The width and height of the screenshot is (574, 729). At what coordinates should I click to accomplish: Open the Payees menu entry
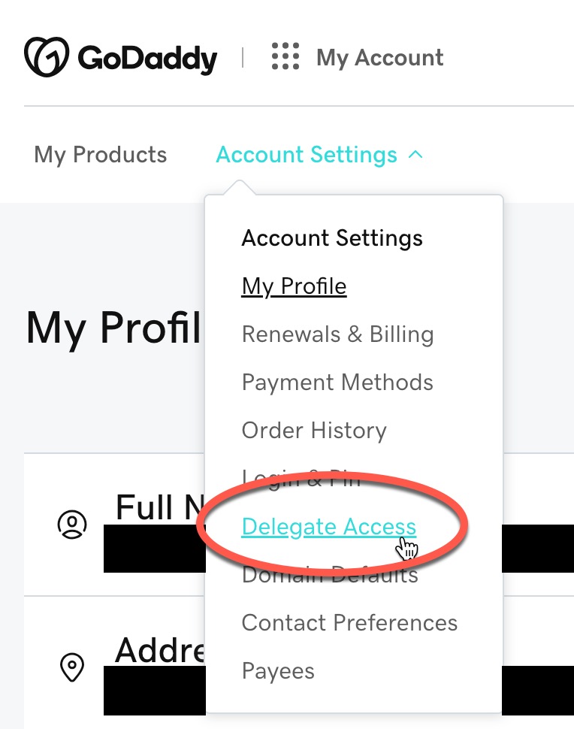(x=278, y=671)
